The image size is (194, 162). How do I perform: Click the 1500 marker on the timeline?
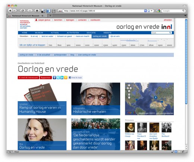(124, 45)
